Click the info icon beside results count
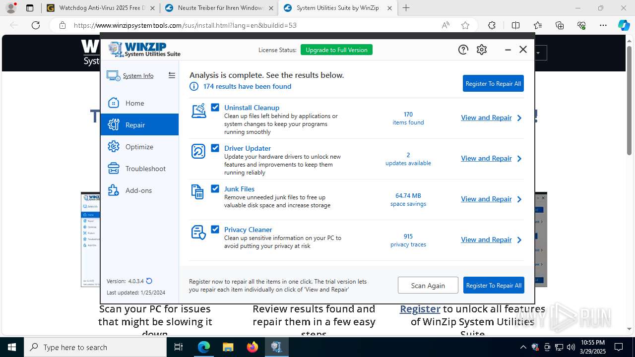Image resolution: width=635 pixels, height=357 pixels. (x=194, y=86)
